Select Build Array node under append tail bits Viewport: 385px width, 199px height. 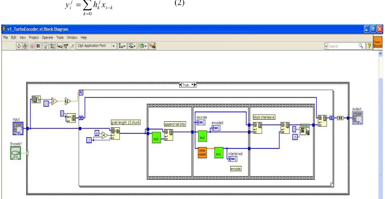(x=168, y=135)
